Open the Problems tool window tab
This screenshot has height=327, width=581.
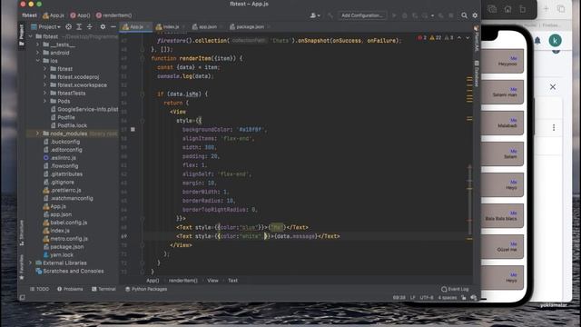(70, 289)
